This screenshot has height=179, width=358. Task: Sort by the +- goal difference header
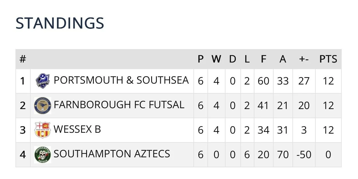(x=304, y=59)
